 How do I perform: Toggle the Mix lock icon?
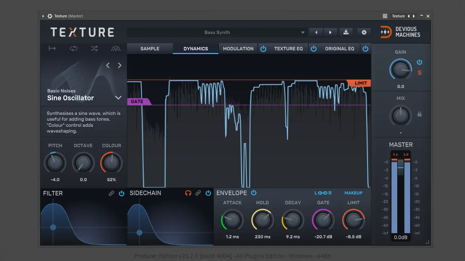419,114
